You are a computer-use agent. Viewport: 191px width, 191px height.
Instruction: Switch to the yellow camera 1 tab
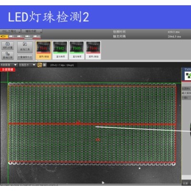coord(4,37)
